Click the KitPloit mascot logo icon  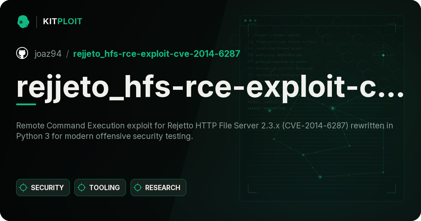tap(23, 21)
